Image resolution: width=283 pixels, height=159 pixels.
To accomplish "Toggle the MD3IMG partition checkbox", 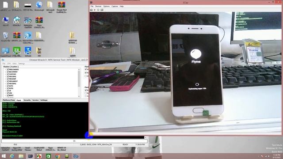I will pyautogui.click(x=8, y=83).
